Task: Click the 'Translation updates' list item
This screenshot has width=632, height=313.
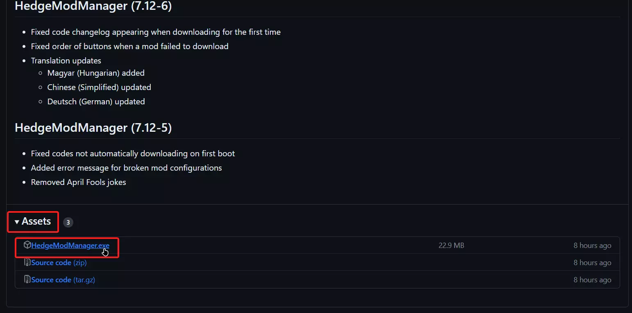Action: [x=66, y=61]
